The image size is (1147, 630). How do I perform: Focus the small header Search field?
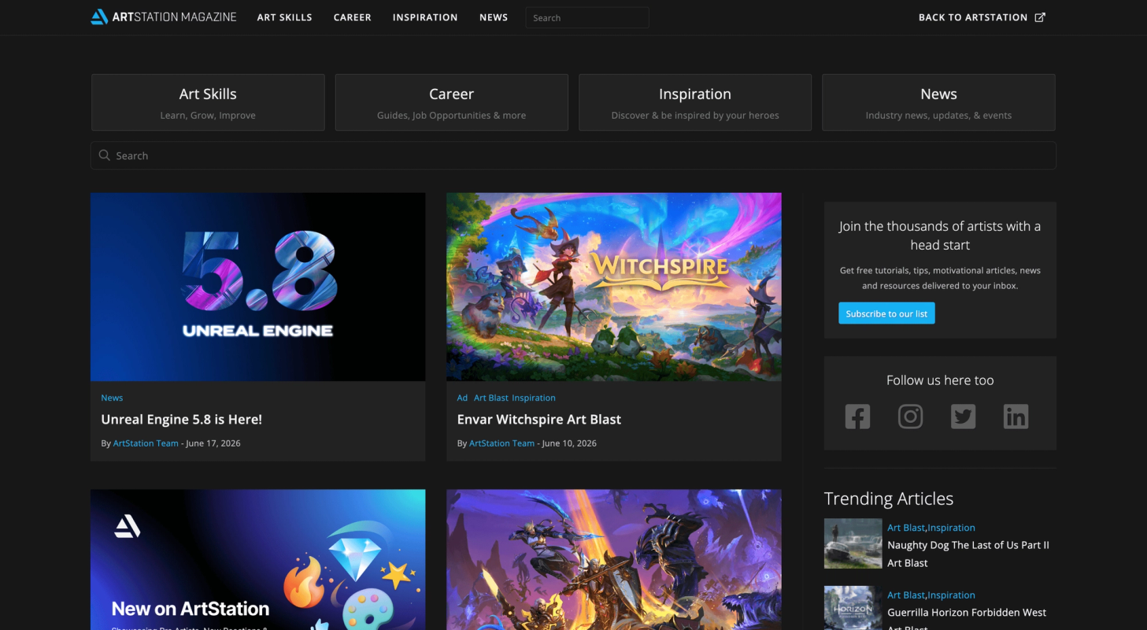click(x=587, y=17)
